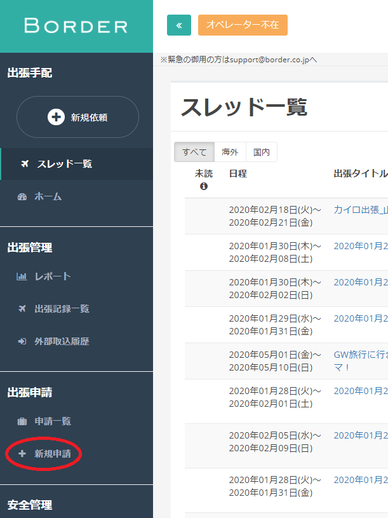Viewport: 388px width, 518px height.
Task: Sort by the 日程 column header
Action: [x=237, y=174]
